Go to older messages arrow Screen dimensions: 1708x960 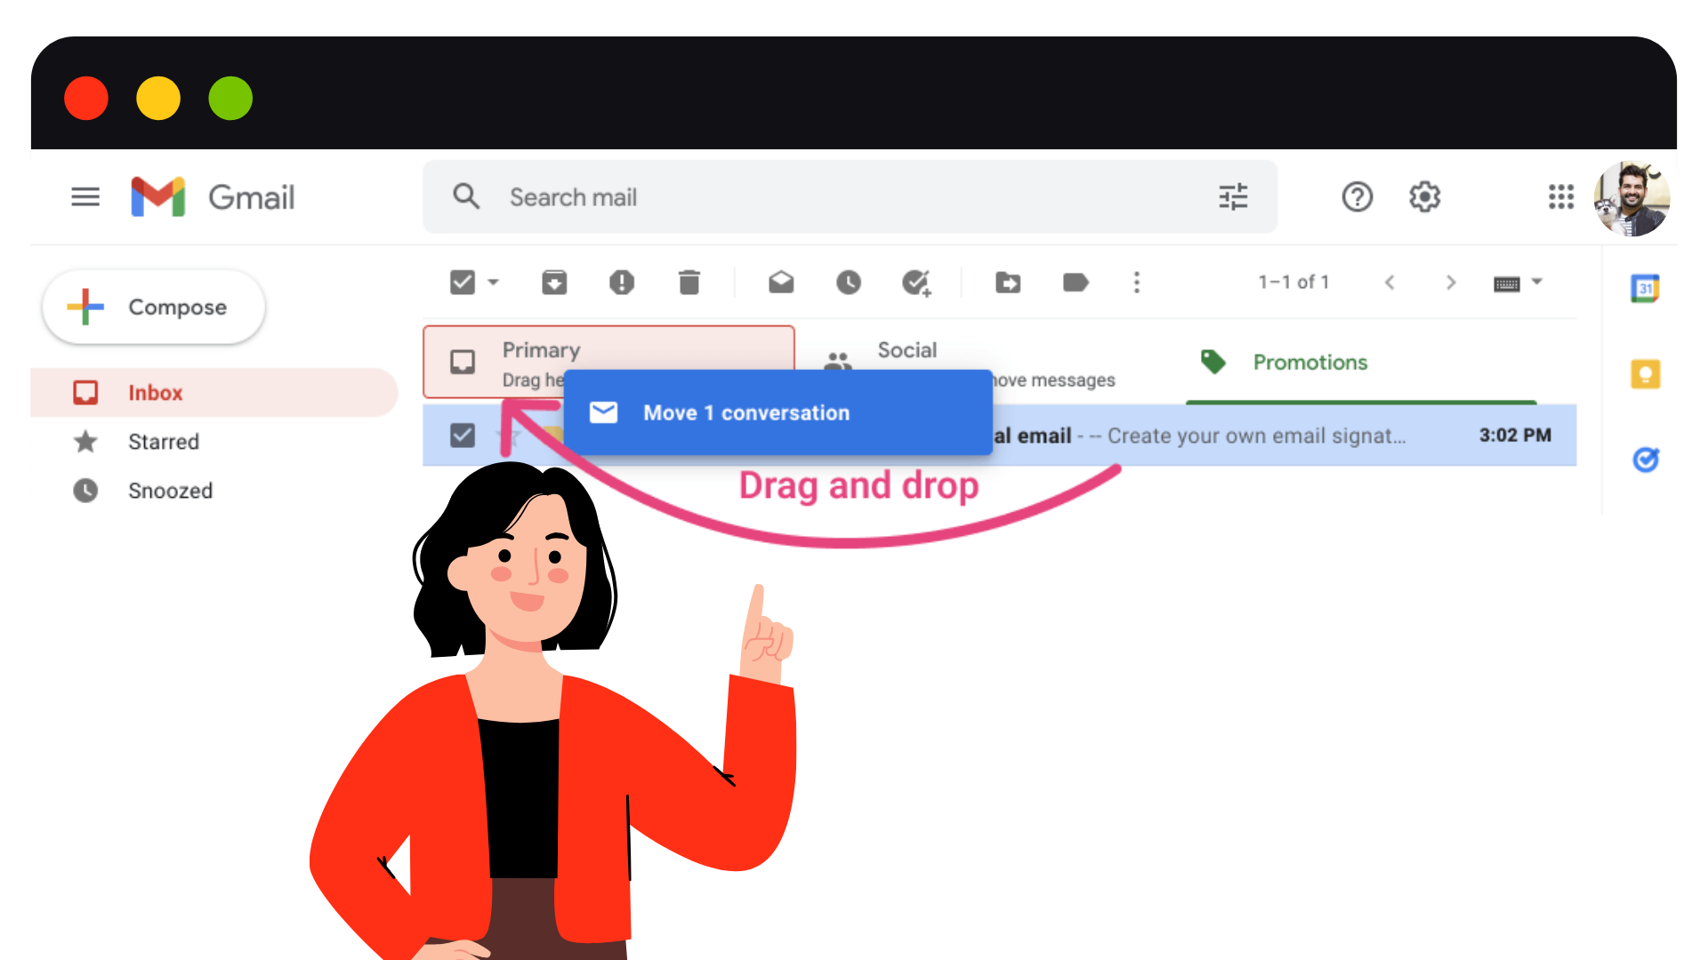tap(1451, 283)
